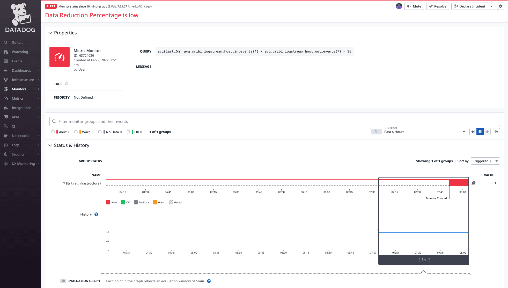Check the Warn filter checkbox
This screenshot has width=508, height=288.
76,132
